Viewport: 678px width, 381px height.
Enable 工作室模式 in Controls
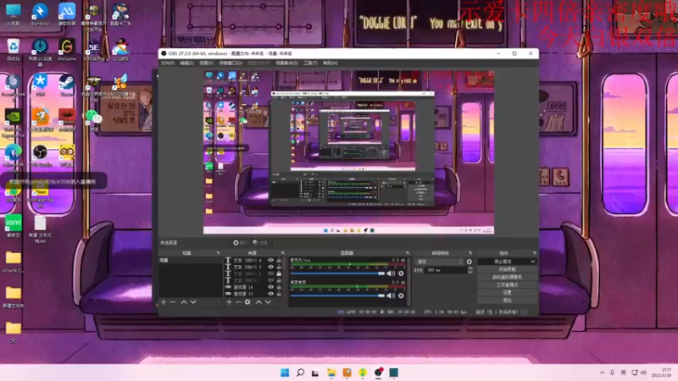click(x=507, y=284)
